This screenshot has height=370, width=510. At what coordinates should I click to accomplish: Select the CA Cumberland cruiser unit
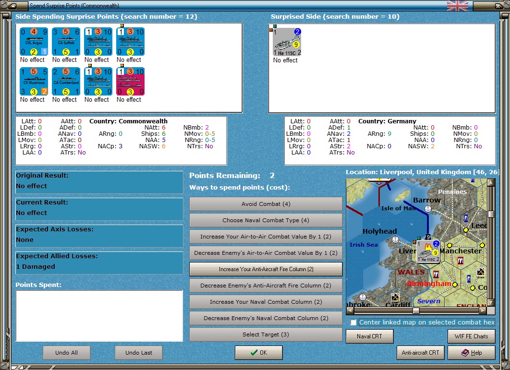(x=66, y=81)
